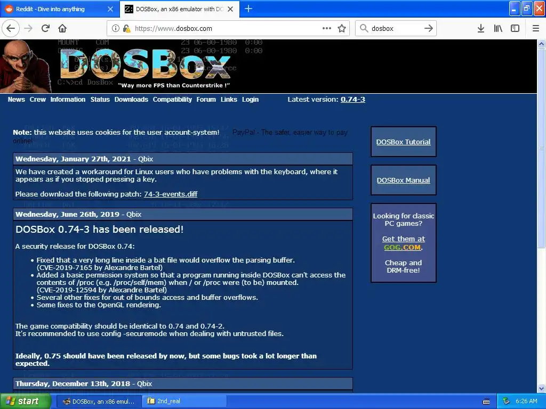Bookmark this page with the star
This screenshot has height=409, width=546.
click(x=342, y=29)
